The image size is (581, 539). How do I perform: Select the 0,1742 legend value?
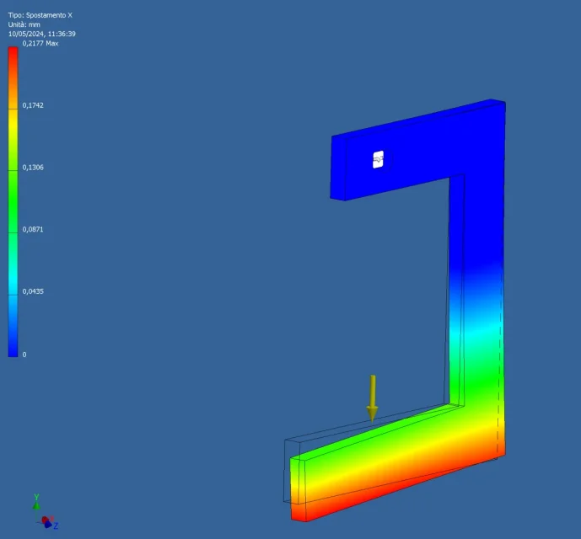click(33, 105)
